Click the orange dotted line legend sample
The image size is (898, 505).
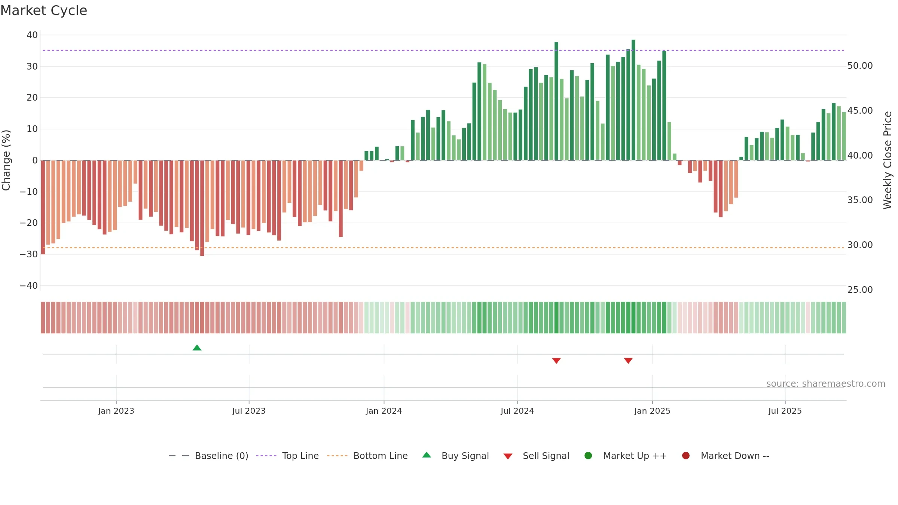(x=337, y=456)
